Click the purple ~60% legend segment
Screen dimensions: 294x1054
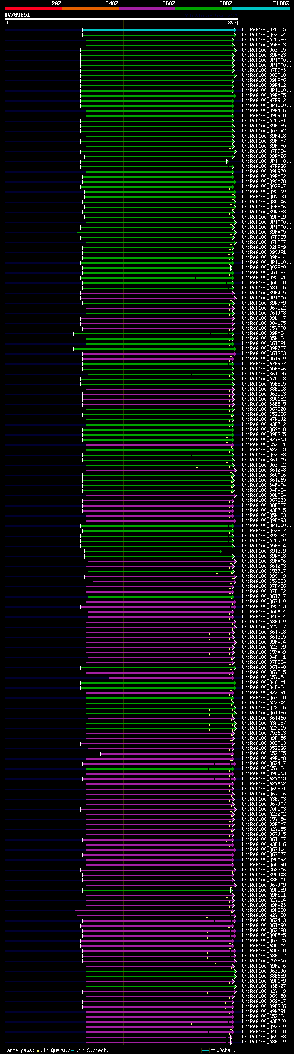coord(147,8)
